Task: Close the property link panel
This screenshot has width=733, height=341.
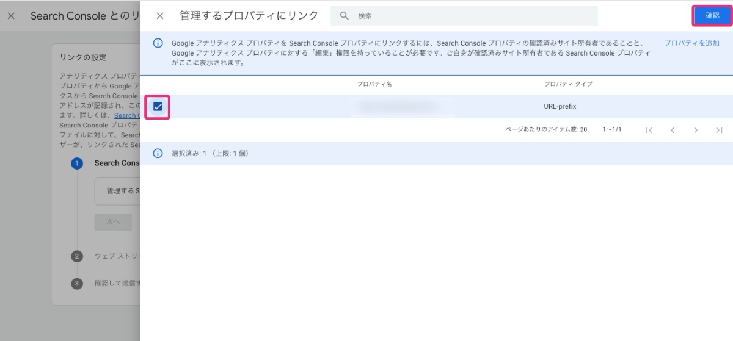Action: coord(160,16)
